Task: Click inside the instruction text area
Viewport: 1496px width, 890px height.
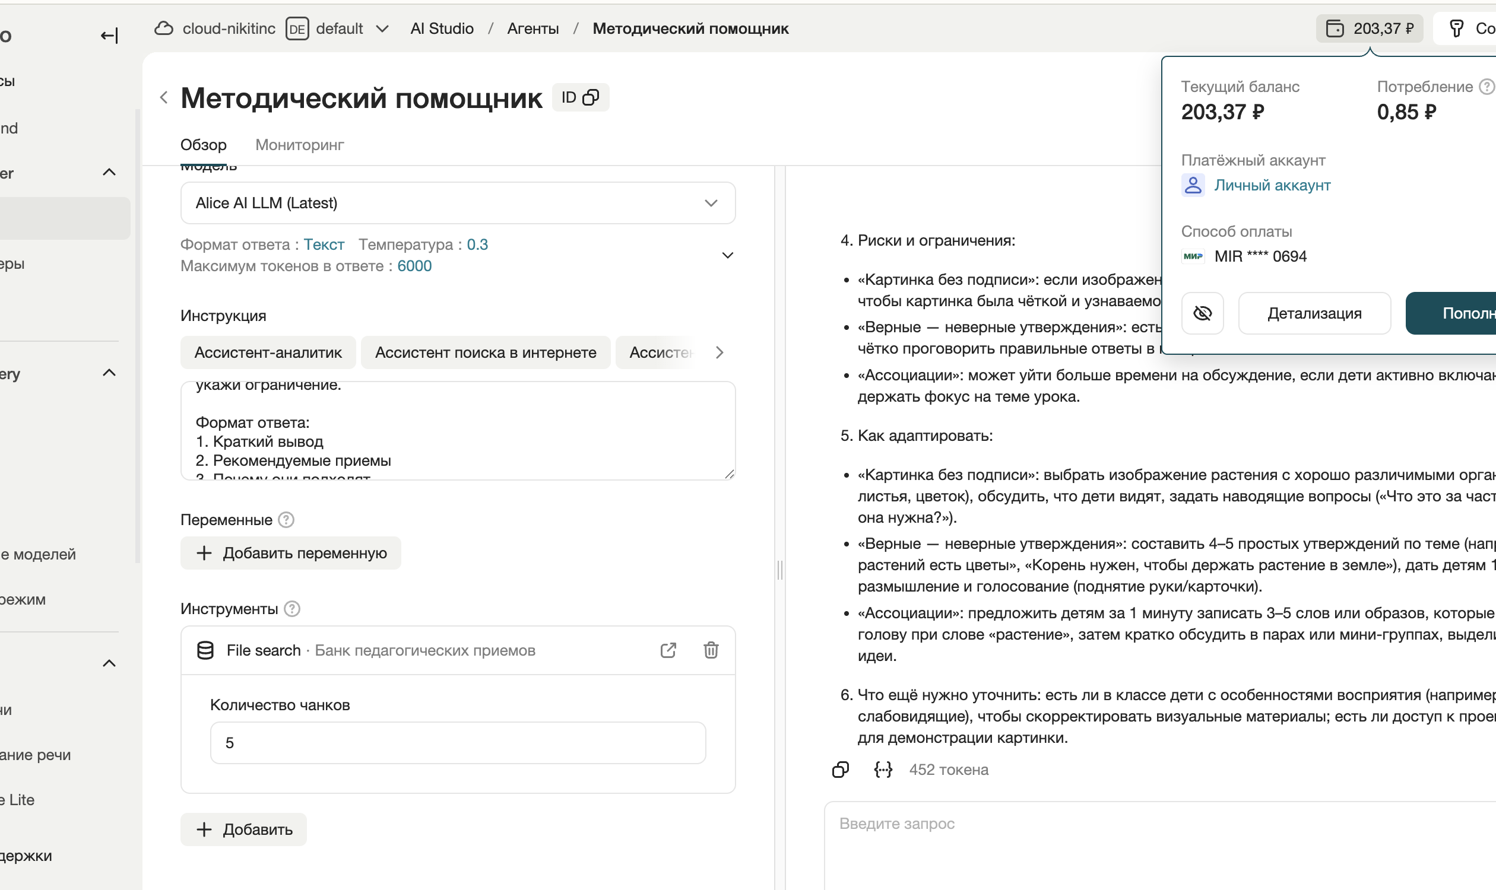Action: point(458,431)
